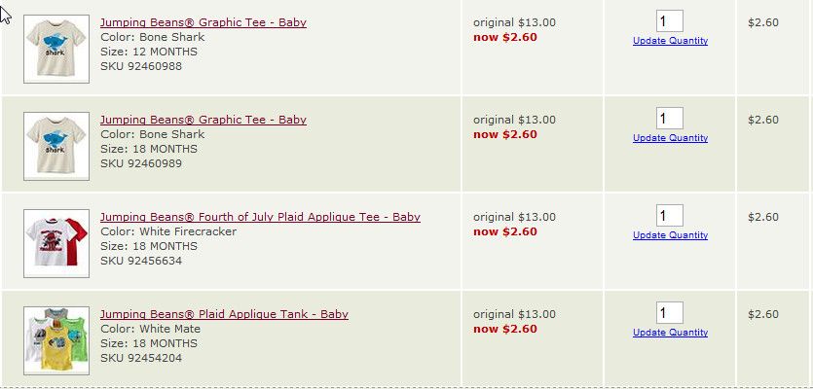813x389 pixels.
Task: Focus the quantity box for the White Firecracker tee
Action: pos(669,216)
